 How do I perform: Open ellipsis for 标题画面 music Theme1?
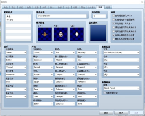pos(25,53)
